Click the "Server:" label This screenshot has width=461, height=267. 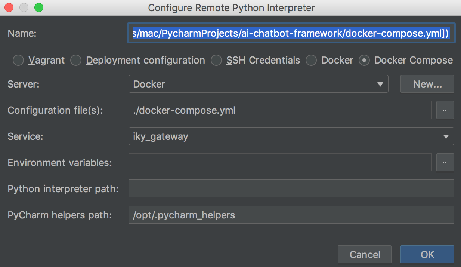pos(23,84)
